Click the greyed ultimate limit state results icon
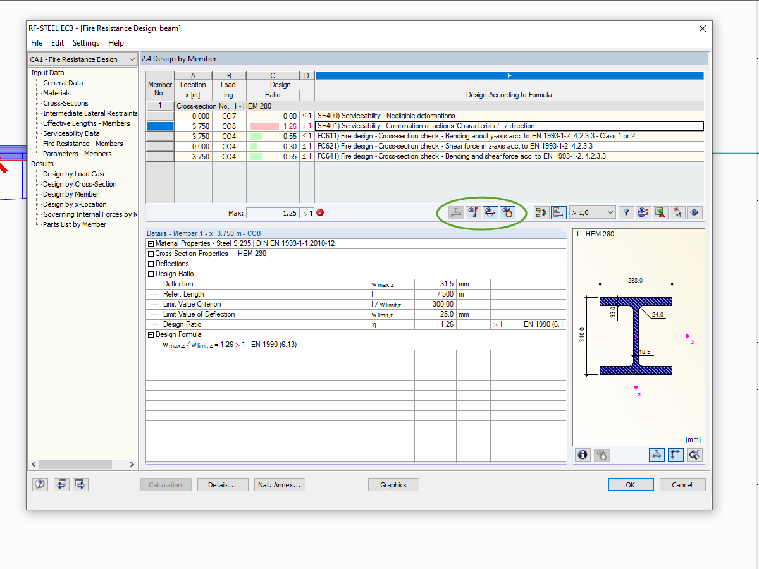This screenshot has width=759, height=569. pos(455,213)
